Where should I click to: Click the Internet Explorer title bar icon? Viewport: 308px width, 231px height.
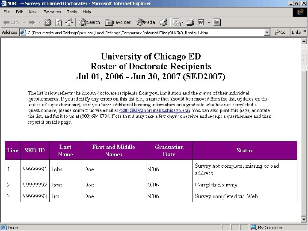click(3, 3)
